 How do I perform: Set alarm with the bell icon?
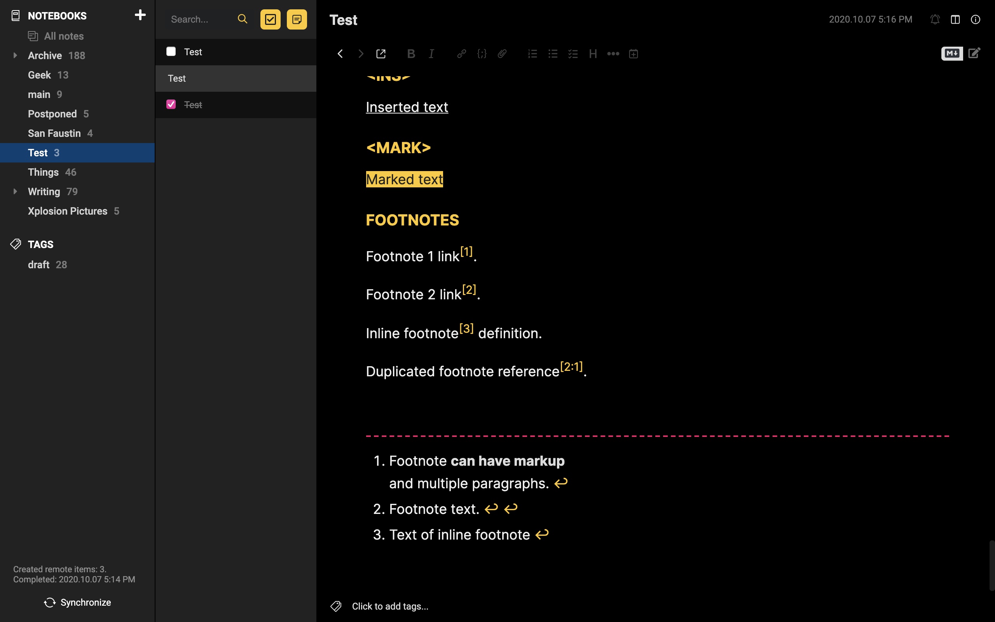935,19
